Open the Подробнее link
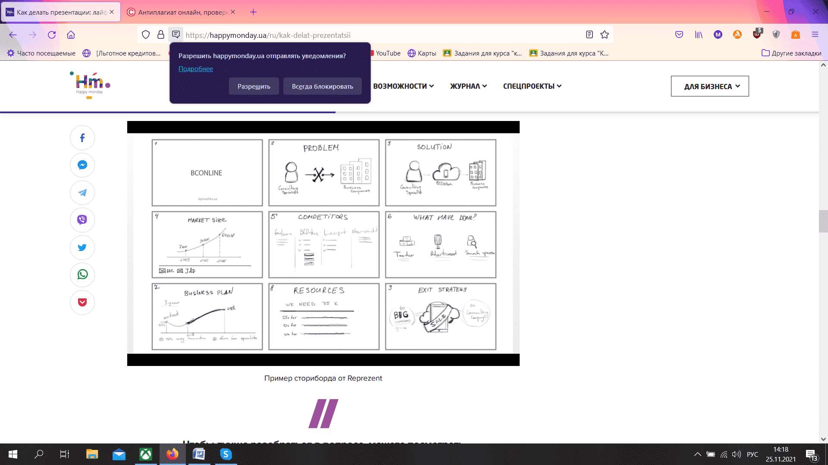 click(195, 69)
